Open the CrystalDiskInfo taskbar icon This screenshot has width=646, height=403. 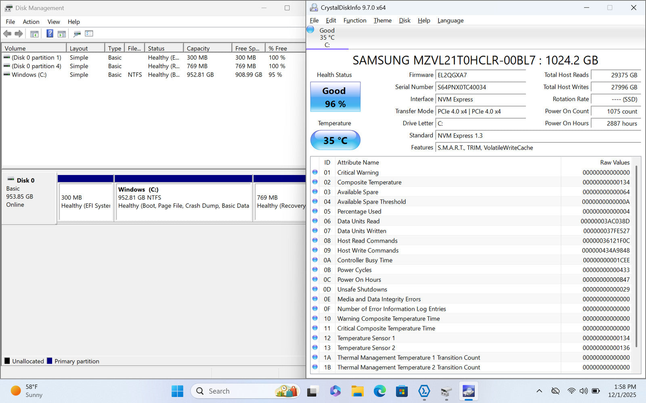[468, 391]
